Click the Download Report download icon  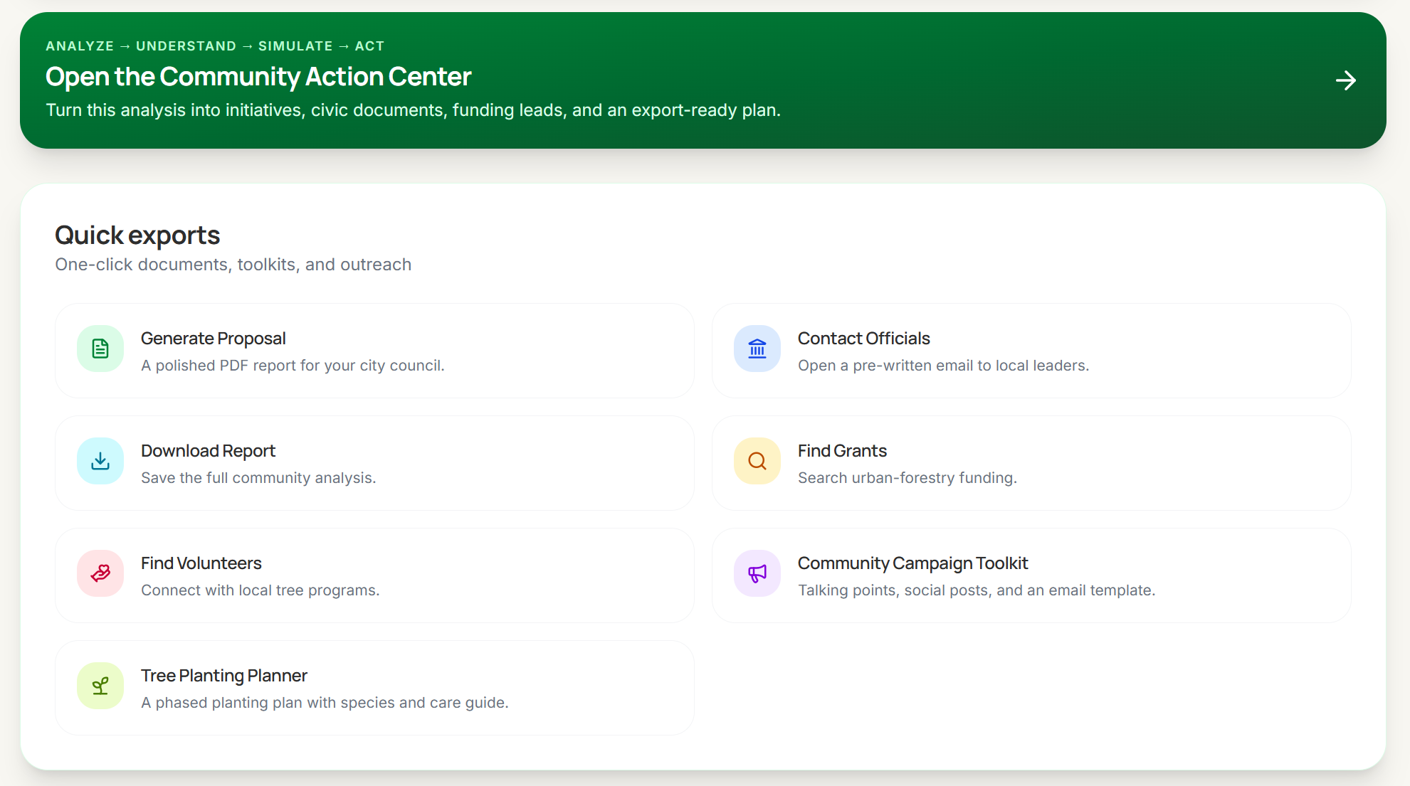100,461
